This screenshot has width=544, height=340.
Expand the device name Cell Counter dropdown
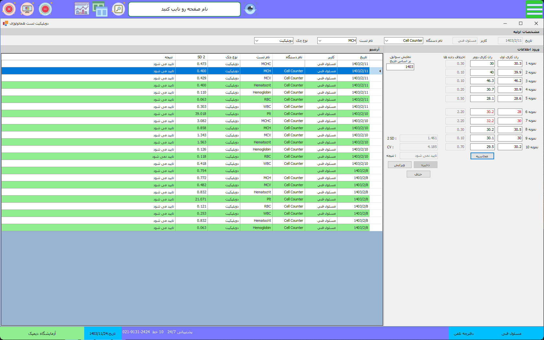click(387, 40)
